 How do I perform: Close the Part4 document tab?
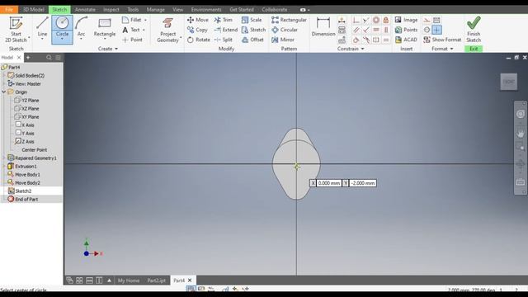[190, 280]
